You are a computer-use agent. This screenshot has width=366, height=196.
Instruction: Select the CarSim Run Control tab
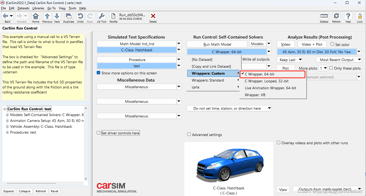click(x=20, y=28)
